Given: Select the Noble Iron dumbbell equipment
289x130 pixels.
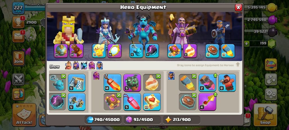Looking at the screenshot, I should coord(77,102).
